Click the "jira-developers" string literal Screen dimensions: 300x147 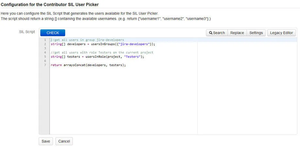(134, 44)
